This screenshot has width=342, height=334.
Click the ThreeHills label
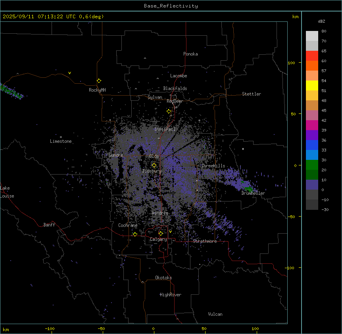[213, 166]
